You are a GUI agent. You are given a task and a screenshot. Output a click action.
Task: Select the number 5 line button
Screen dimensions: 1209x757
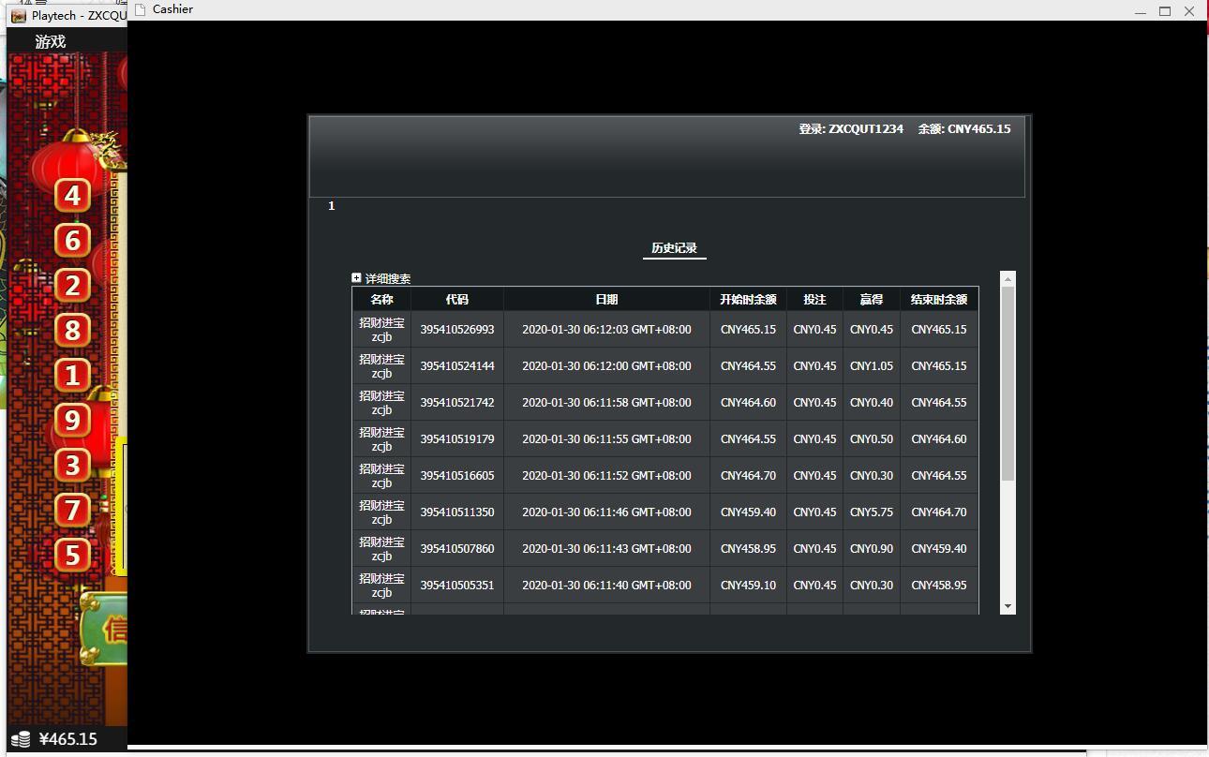(x=72, y=555)
